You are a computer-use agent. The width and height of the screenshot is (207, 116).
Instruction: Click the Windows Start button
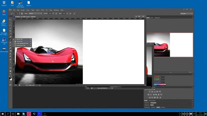tap(2, 114)
